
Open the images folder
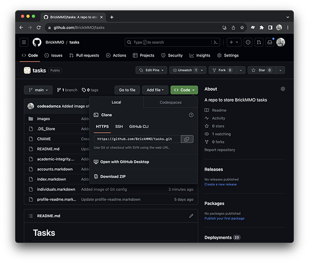(44, 119)
